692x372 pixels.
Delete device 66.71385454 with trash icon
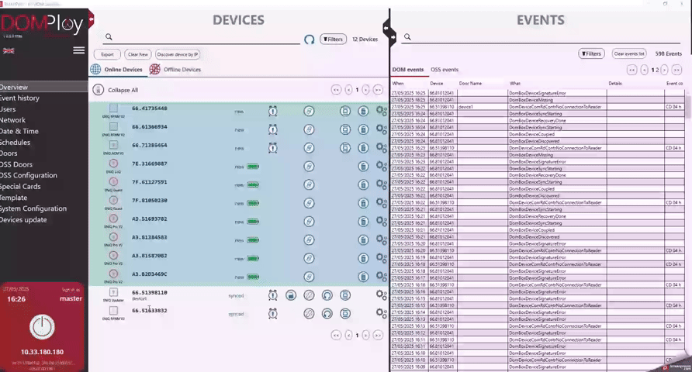[x=363, y=148]
